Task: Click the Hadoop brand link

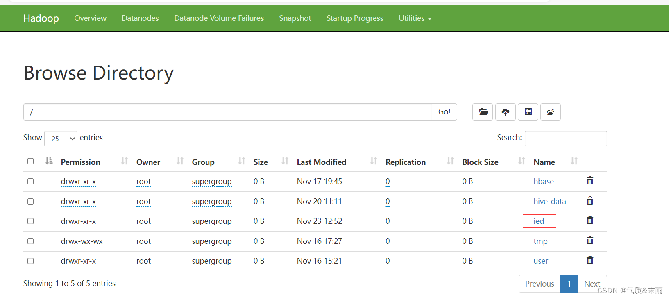Action: click(41, 18)
